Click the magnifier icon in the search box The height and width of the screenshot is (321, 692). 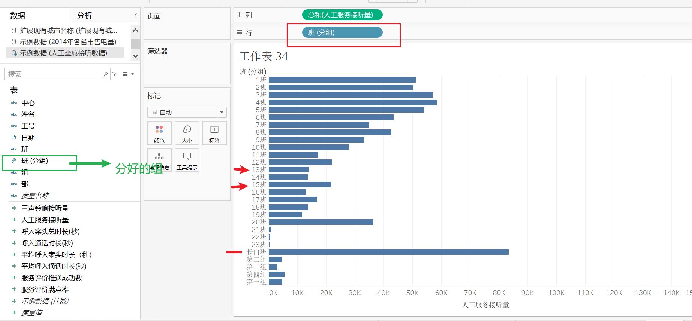click(106, 74)
